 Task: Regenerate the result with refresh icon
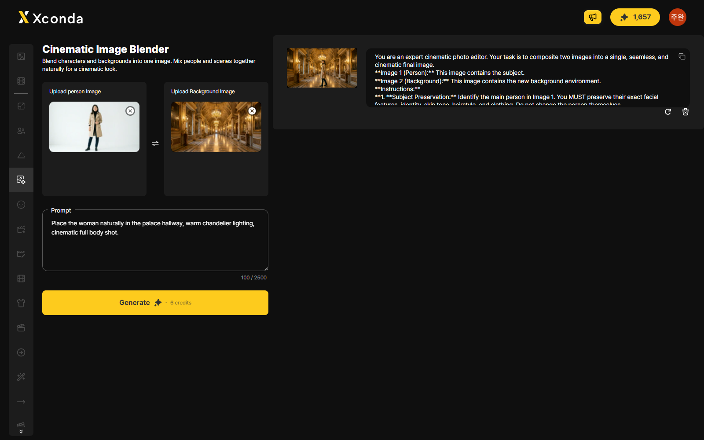click(x=668, y=112)
